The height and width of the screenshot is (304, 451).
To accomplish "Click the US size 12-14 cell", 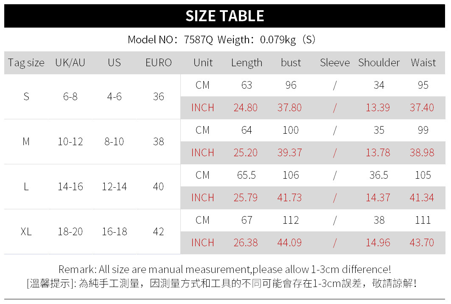I will point(114,187).
